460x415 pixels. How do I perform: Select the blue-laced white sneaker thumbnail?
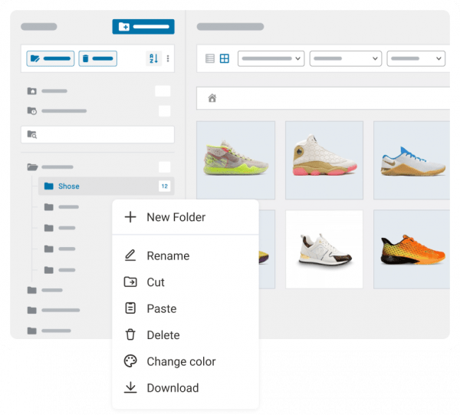click(412, 160)
